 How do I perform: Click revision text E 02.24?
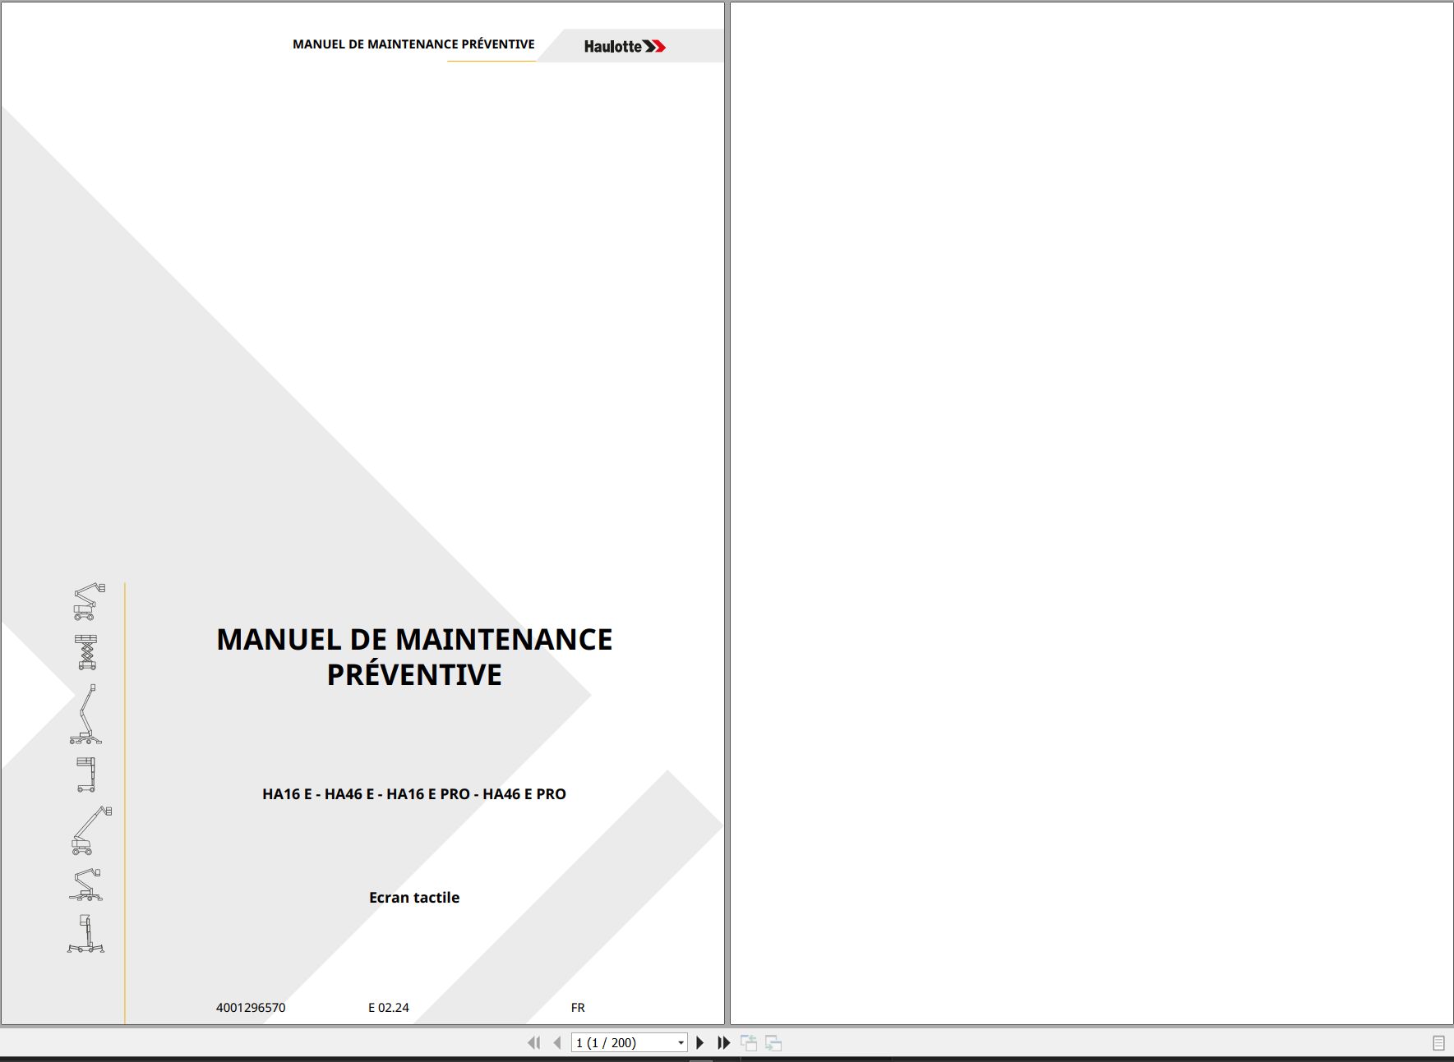[x=389, y=1008]
